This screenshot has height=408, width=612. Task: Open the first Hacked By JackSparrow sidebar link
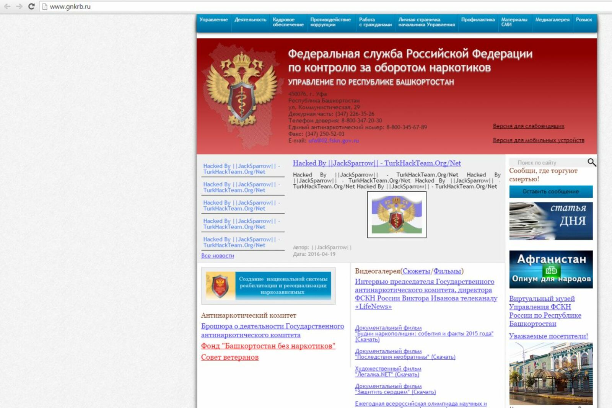coord(242,169)
